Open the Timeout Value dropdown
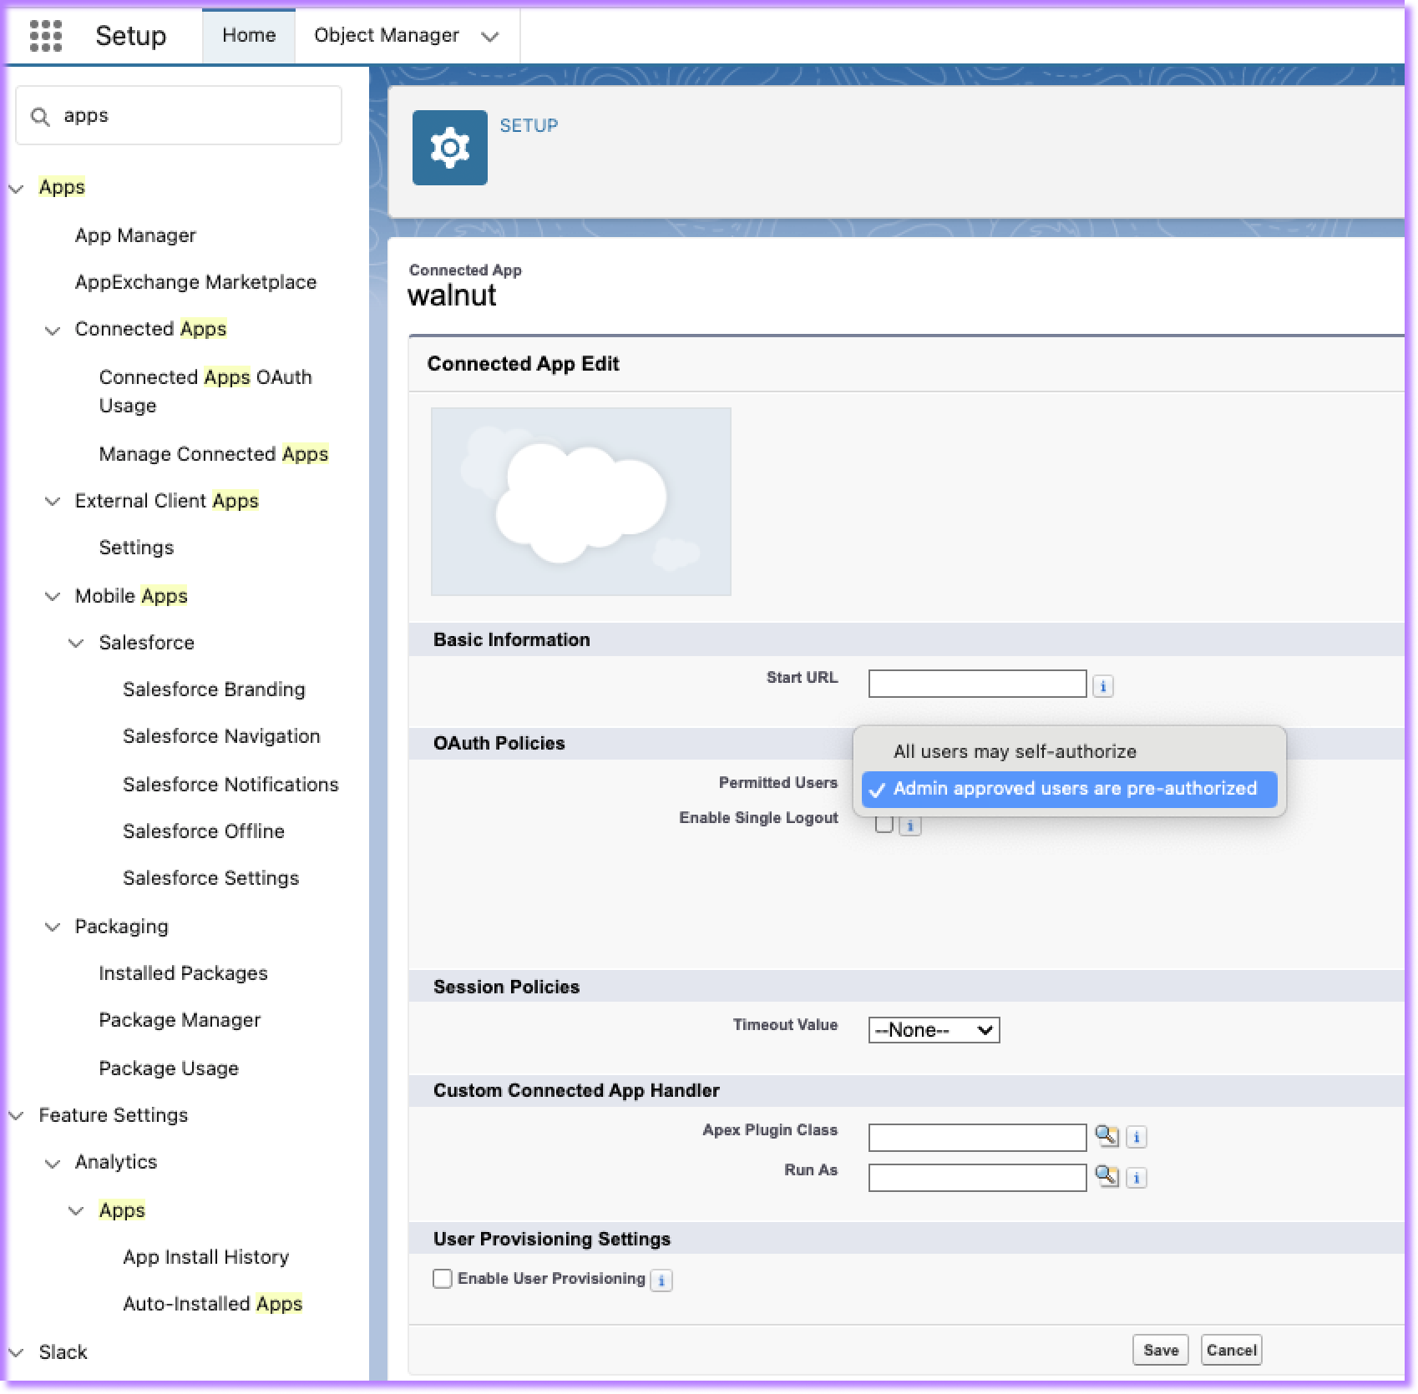The height and width of the screenshot is (1394, 1418). pos(934,1030)
